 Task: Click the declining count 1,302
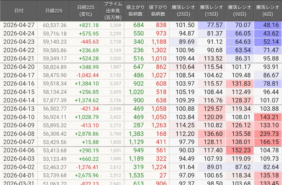coord(159,50)
